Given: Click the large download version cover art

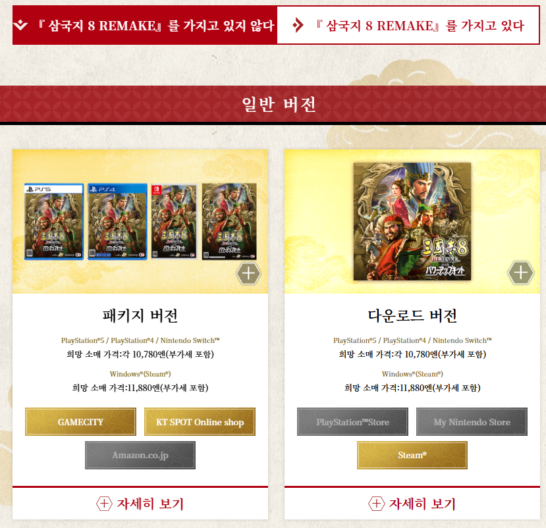Looking at the screenshot, I should point(412,221).
